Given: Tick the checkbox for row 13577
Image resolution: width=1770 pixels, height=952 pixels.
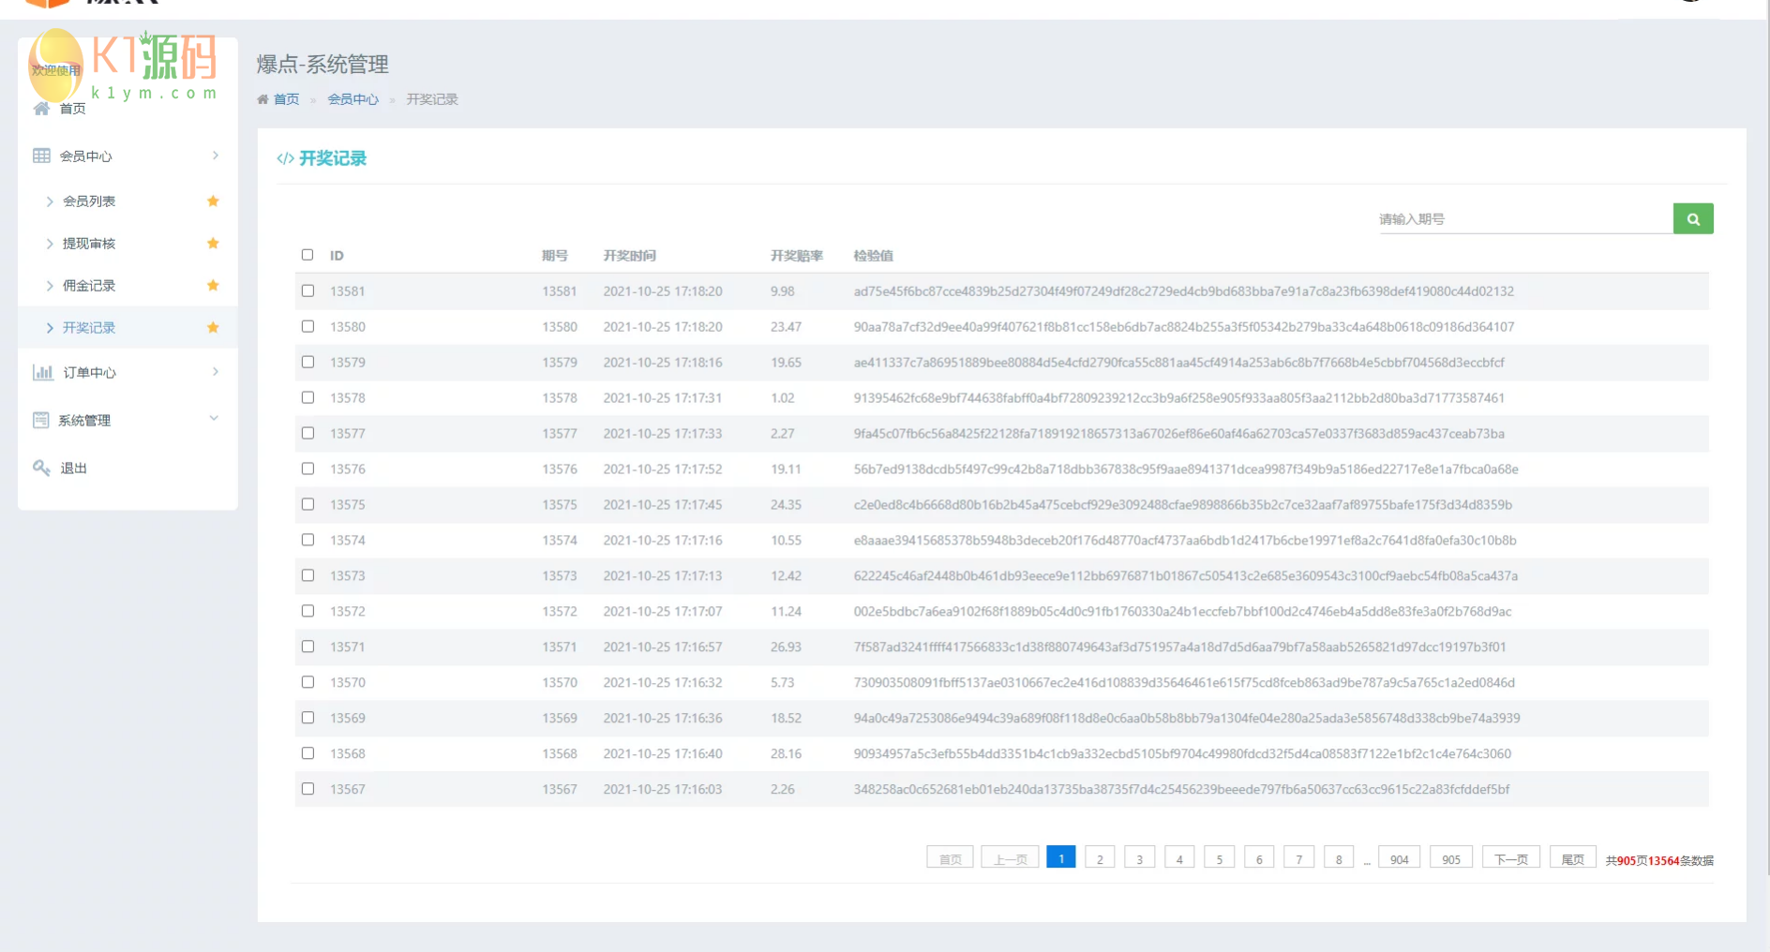Looking at the screenshot, I should tap(307, 433).
